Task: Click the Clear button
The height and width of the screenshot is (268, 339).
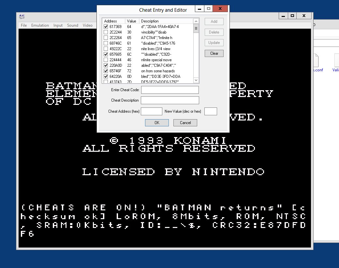Action: coord(214,53)
